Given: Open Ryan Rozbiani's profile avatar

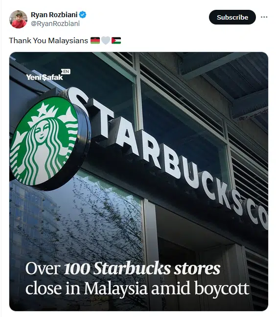Looking at the screenshot, I should (x=18, y=19).
